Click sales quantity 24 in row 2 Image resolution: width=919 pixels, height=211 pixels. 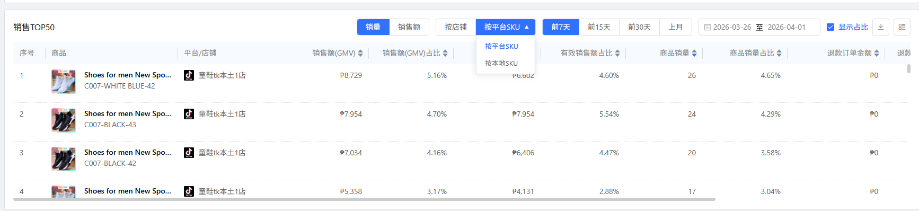[692, 114]
